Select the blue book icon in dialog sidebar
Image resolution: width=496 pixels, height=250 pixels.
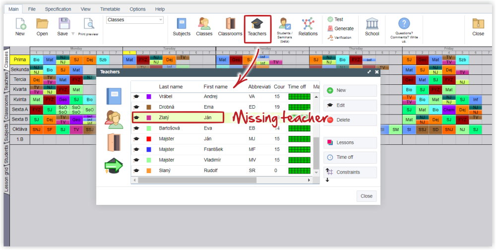point(114,96)
